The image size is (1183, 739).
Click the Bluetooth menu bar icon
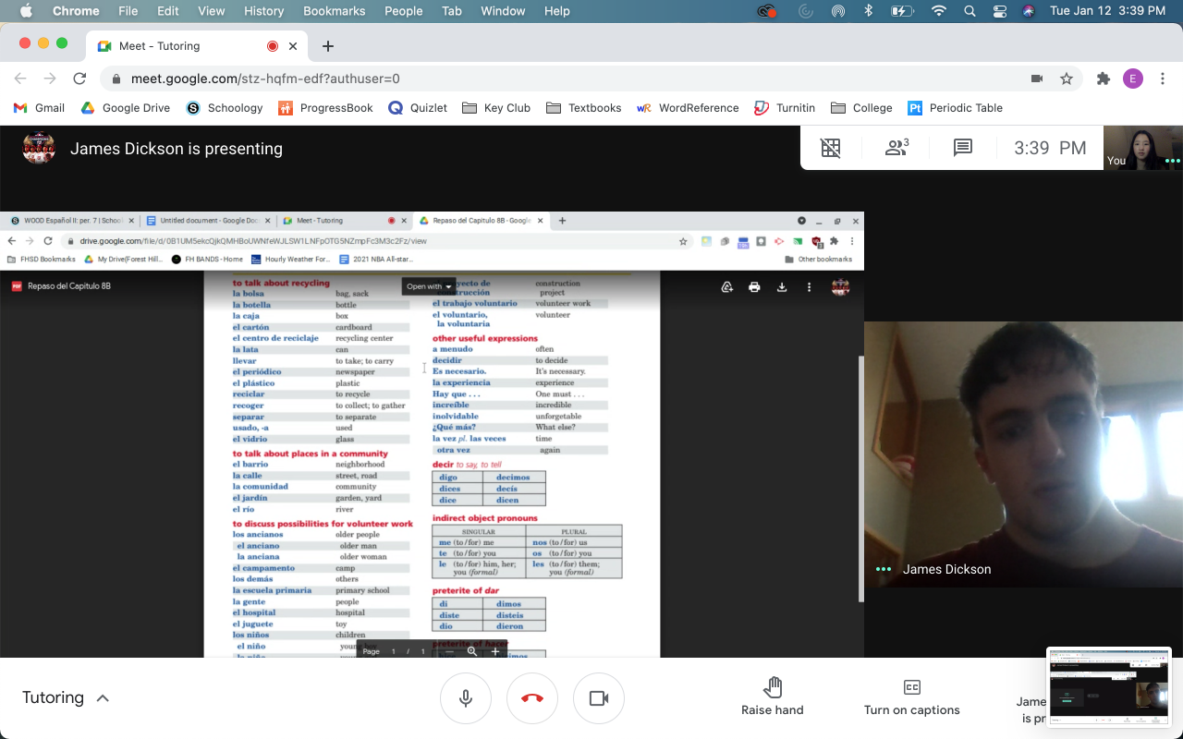pyautogui.click(x=868, y=11)
